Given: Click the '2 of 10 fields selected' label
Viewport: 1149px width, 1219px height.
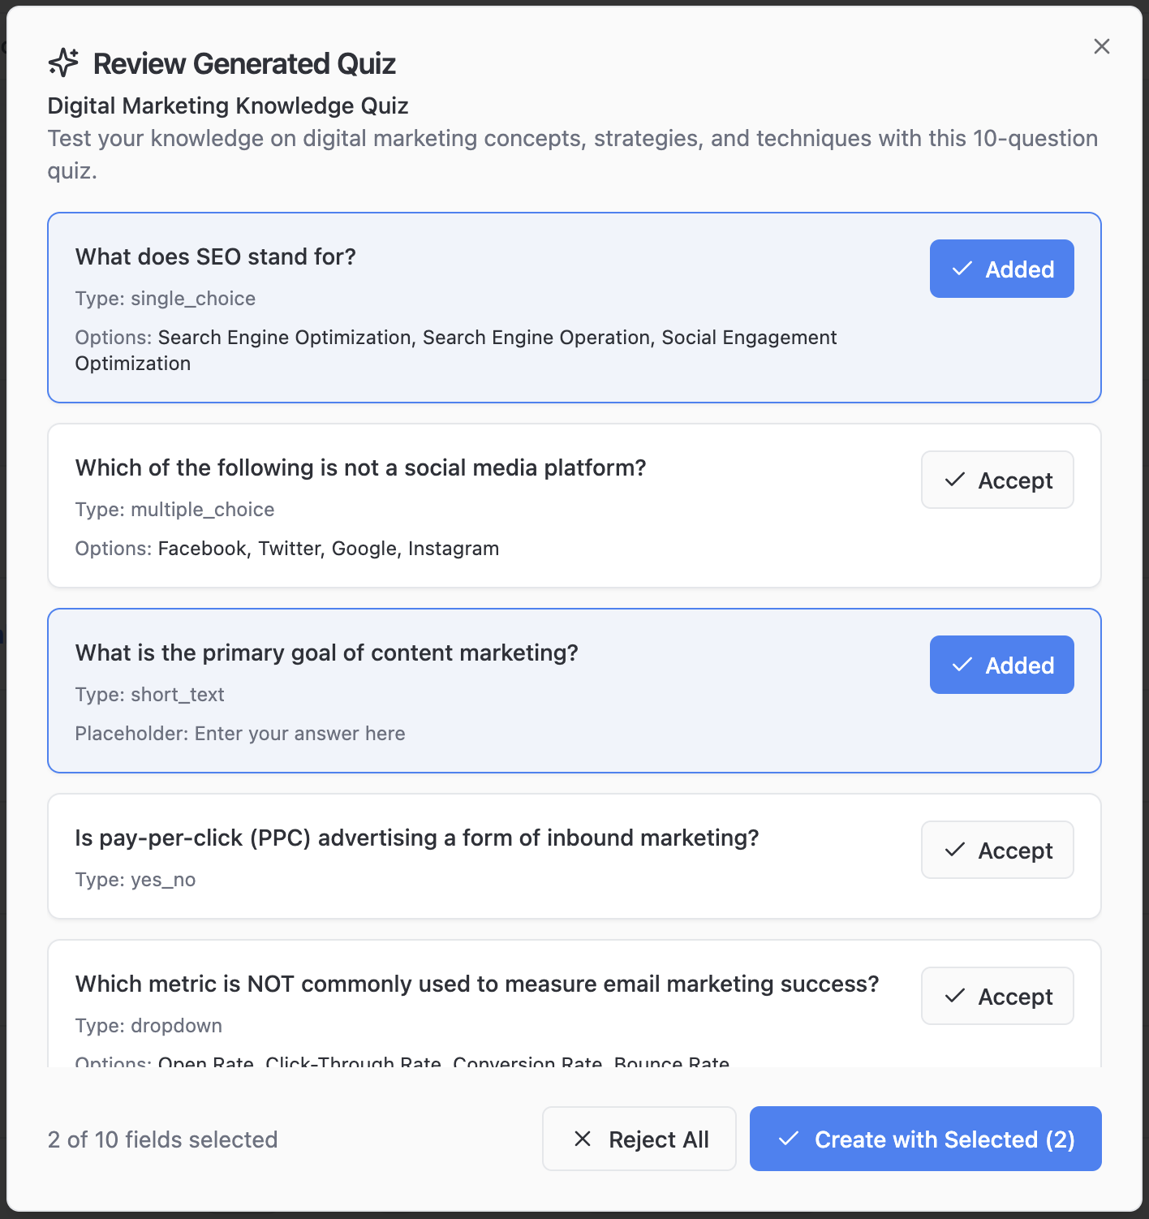Looking at the screenshot, I should (x=161, y=1139).
